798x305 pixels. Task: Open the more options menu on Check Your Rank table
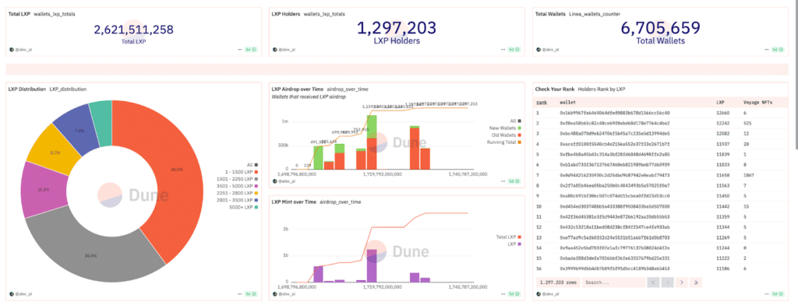point(767,294)
